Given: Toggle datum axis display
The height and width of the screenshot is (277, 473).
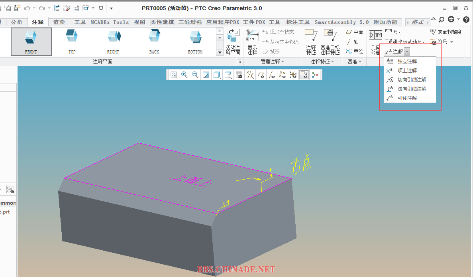Looking at the screenshot, I should tap(271, 75).
